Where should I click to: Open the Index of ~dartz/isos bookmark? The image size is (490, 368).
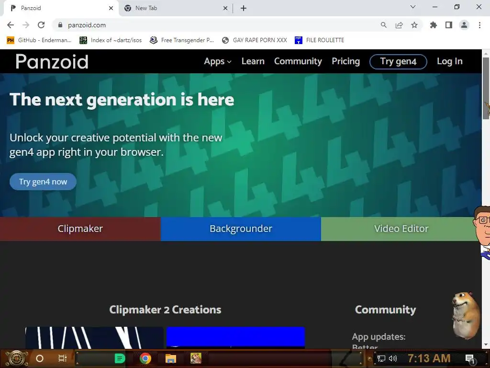[x=111, y=40]
